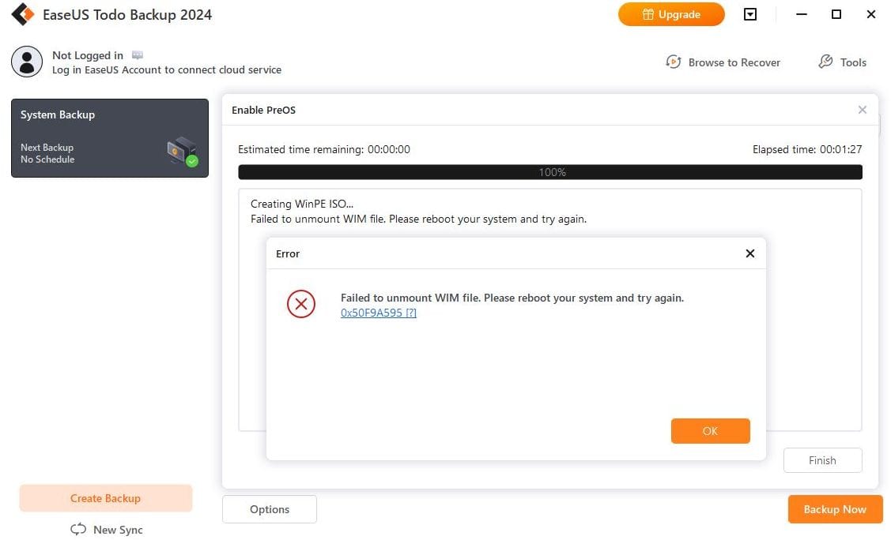
Task: Click 'Next Backup No Schedule' text
Action: 47,153
